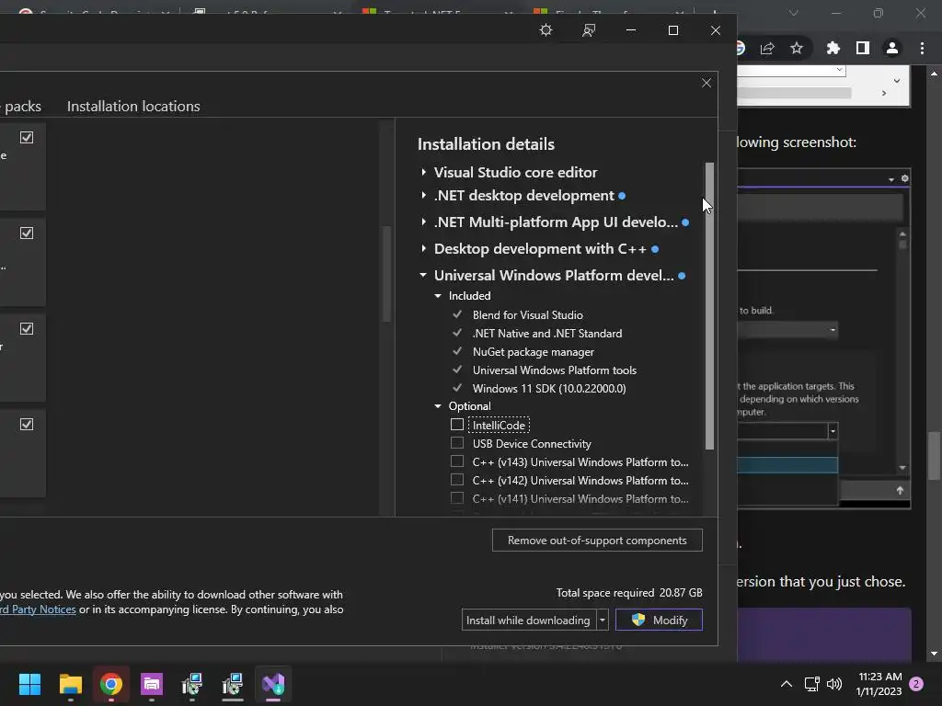Viewport: 942px width, 706px height.
Task: Select the Install while downloading option box
Action: [x=529, y=621]
